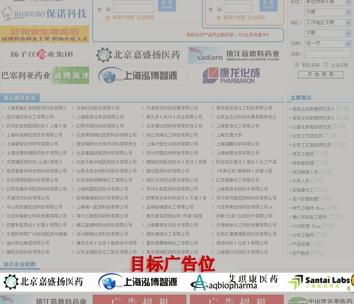The width and height of the screenshot is (354, 304).
Task: Open 德铭生物科技有限公司 company link
Action: [x=28, y=252]
